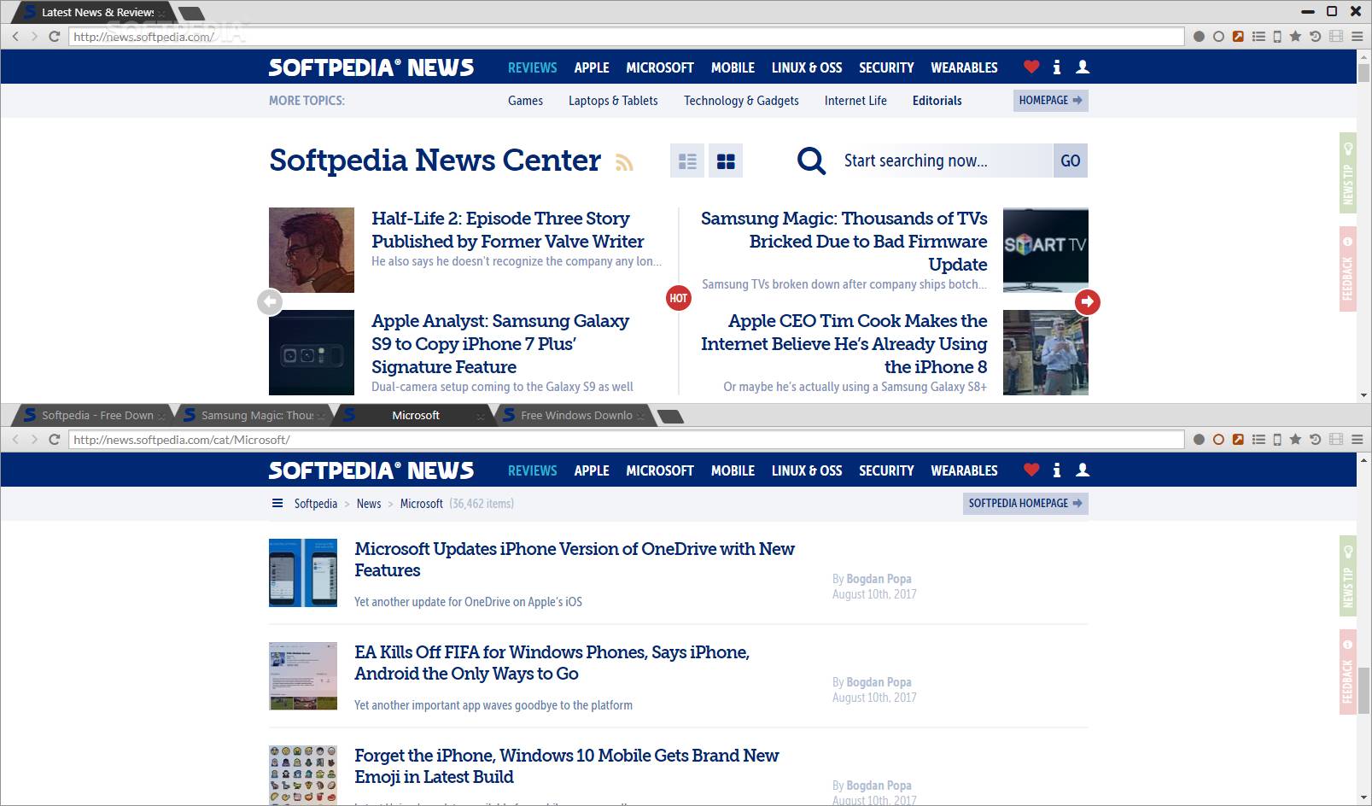The width and height of the screenshot is (1372, 806).
Task: Open MOBILE in the bottom pane navigation
Action: pyautogui.click(x=733, y=470)
